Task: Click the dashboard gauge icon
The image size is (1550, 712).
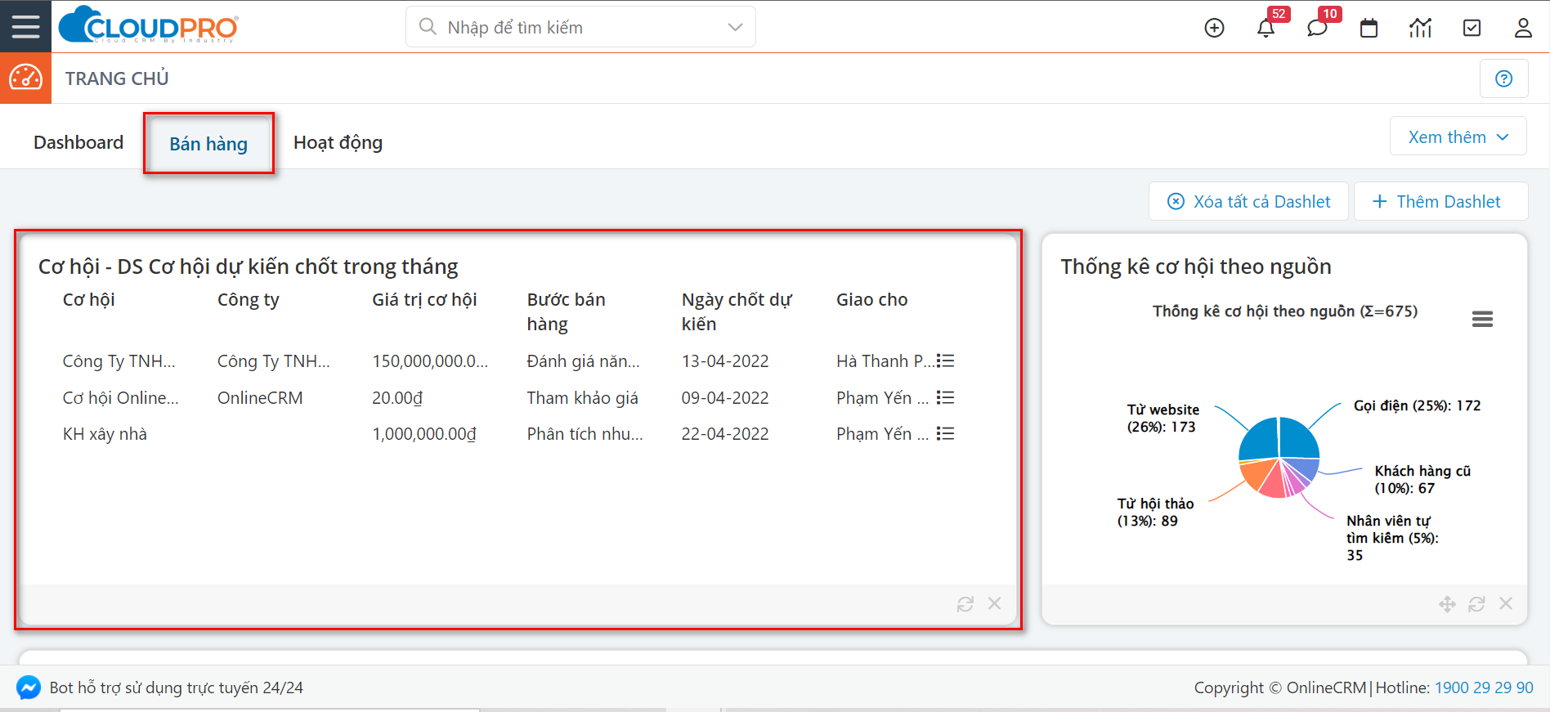Action: (x=25, y=78)
